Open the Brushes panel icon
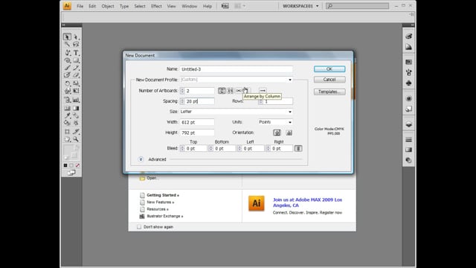The width and height of the screenshot is (476, 268). tap(408, 73)
